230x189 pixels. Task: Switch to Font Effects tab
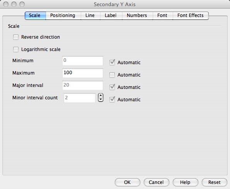pos(191,15)
